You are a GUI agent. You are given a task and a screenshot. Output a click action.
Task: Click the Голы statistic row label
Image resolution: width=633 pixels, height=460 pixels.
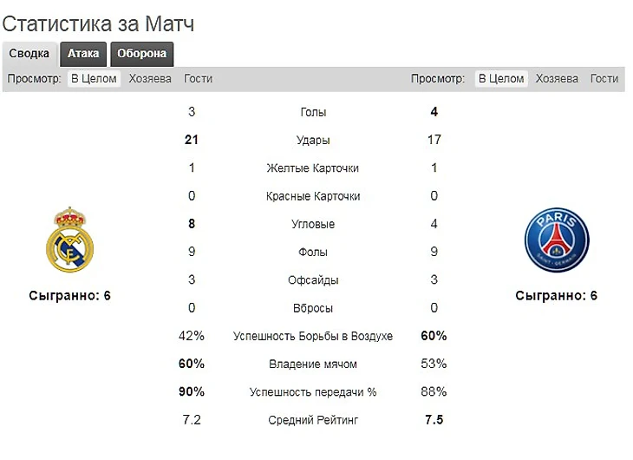pyautogui.click(x=313, y=113)
